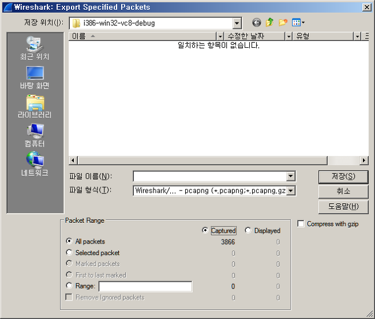Open 컴퓨터 (Computer) location
This screenshot has width=375, height=319.
pyautogui.click(x=35, y=135)
